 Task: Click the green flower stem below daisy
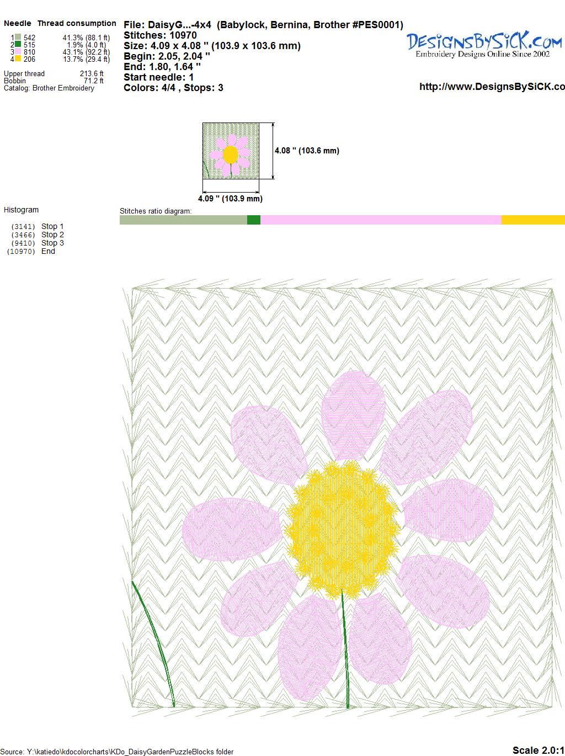(x=345, y=651)
